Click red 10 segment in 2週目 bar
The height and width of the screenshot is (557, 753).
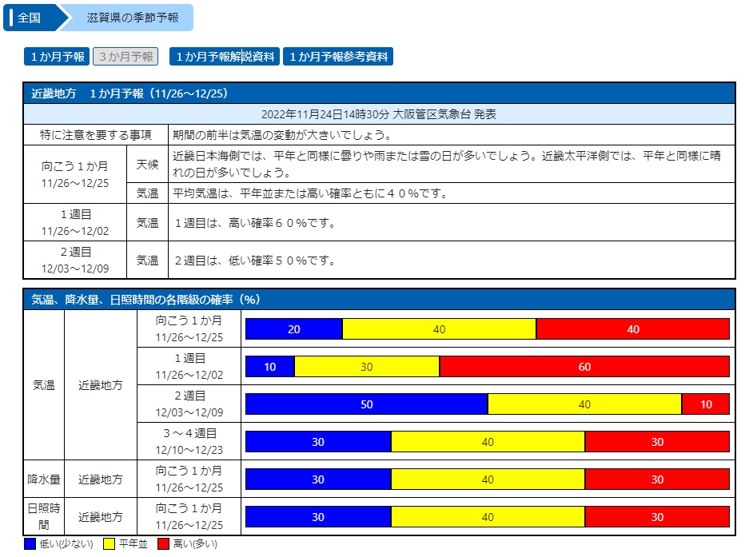(x=706, y=404)
